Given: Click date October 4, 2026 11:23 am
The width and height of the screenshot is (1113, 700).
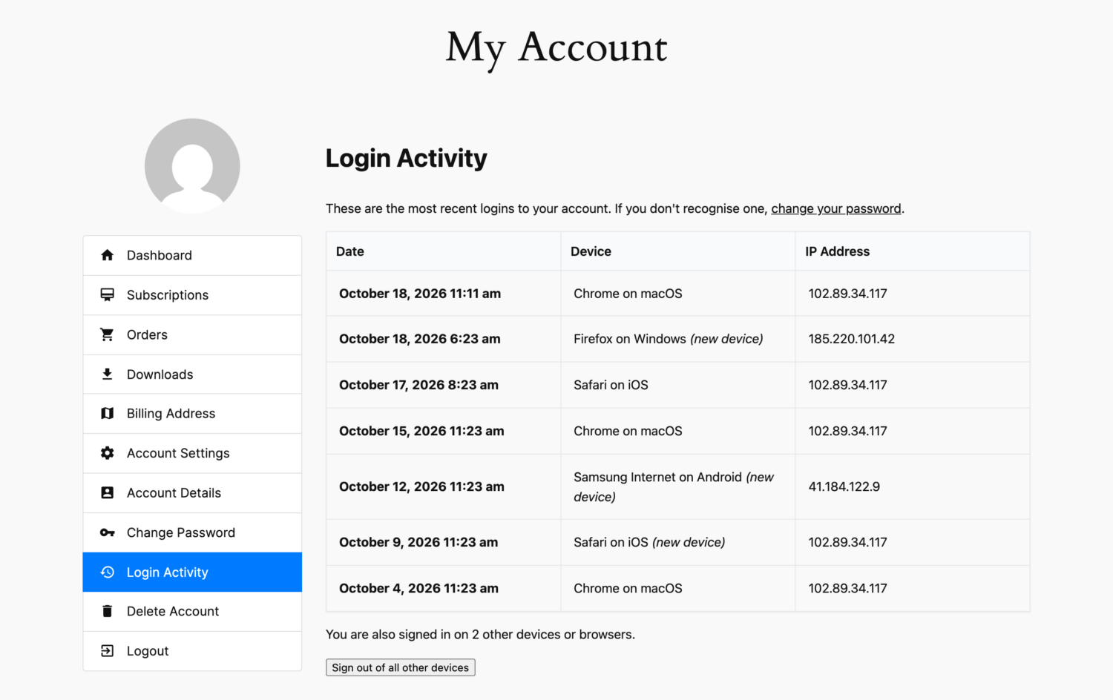Looking at the screenshot, I should point(418,588).
